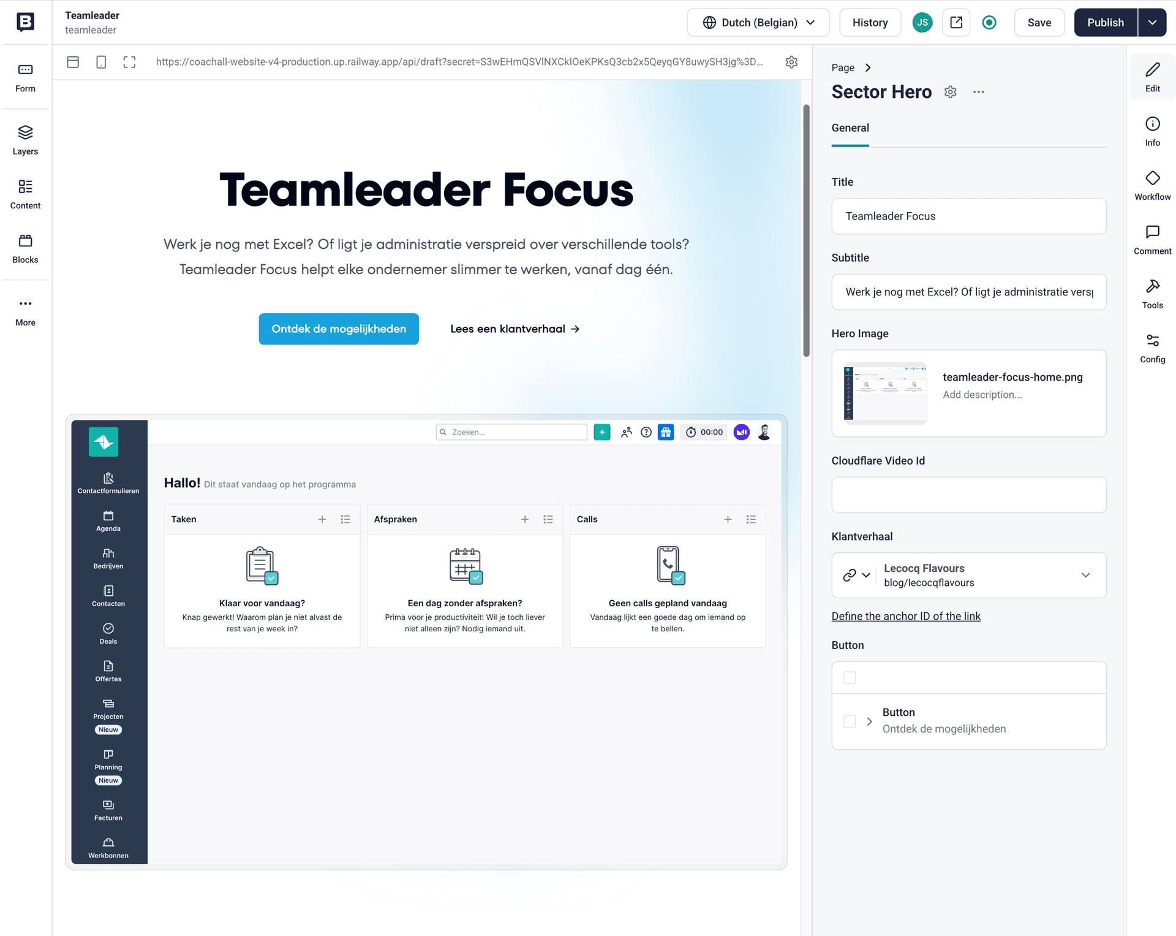The width and height of the screenshot is (1176, 936).
Task: Open preview URL settings gear
Action: click(791, 62)
